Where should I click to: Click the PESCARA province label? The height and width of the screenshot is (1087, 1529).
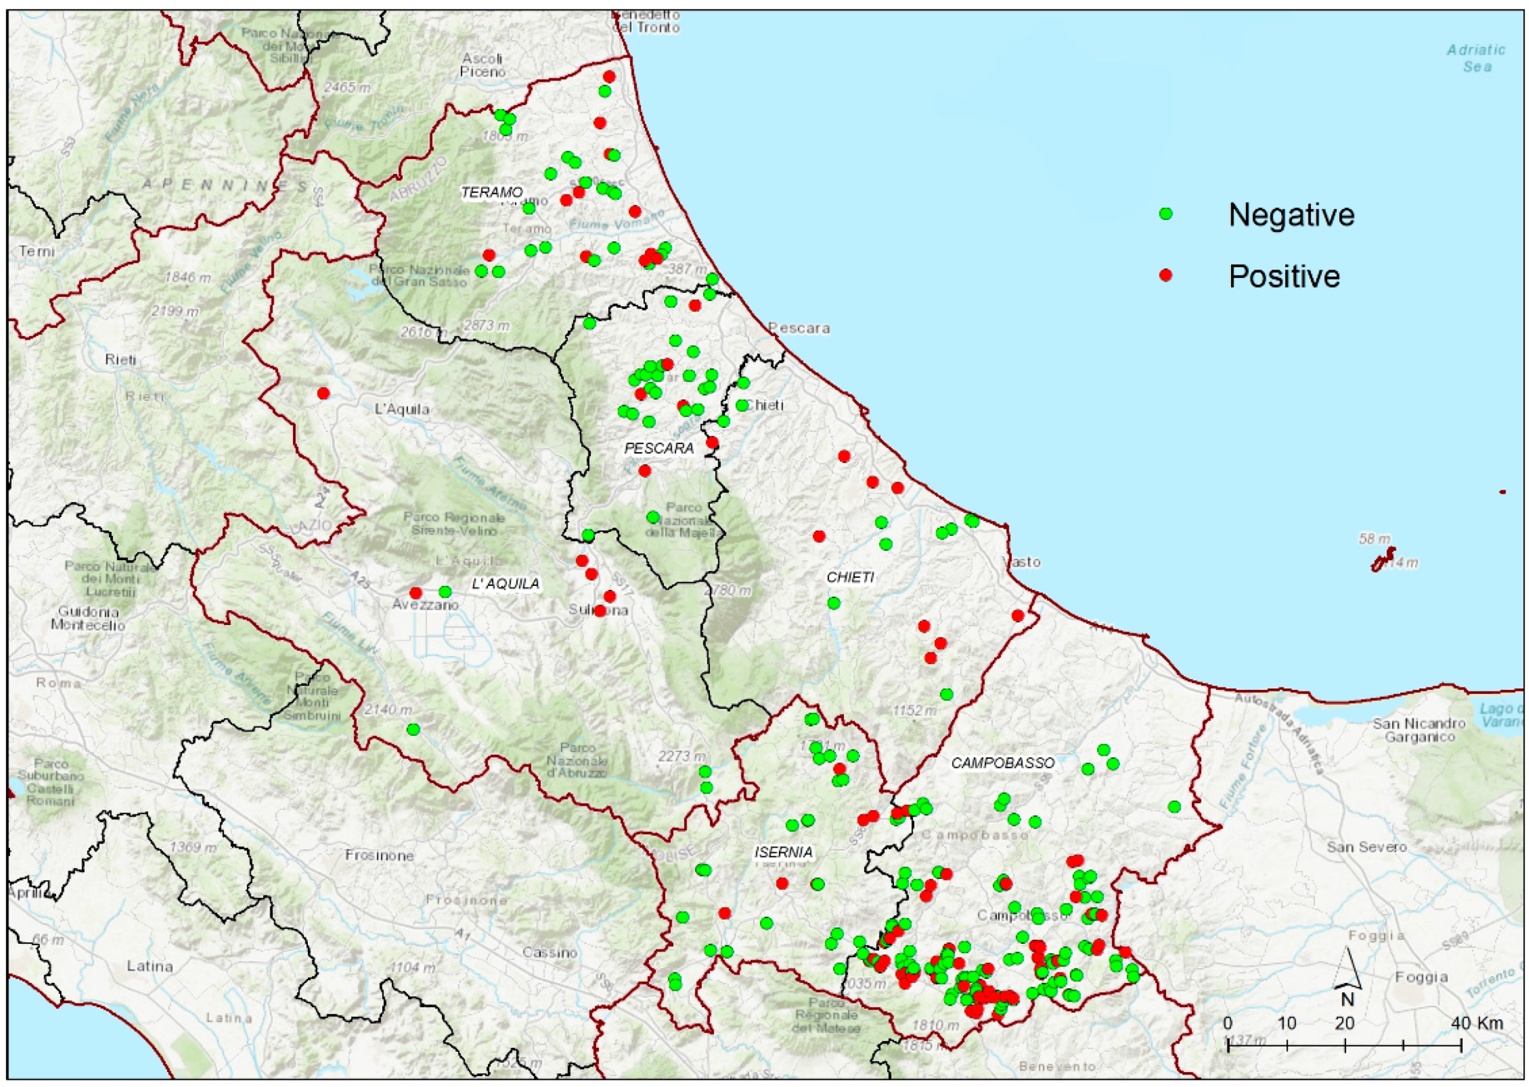(658, 448)
